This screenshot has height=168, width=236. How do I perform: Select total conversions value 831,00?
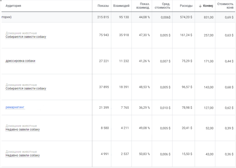(x=208, y=17)
